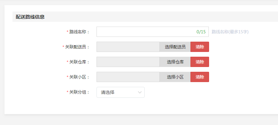This screenshot has width=278, height=125.
Task: Click the green 0/15 character counter
Action: click(x=201, y=32)
